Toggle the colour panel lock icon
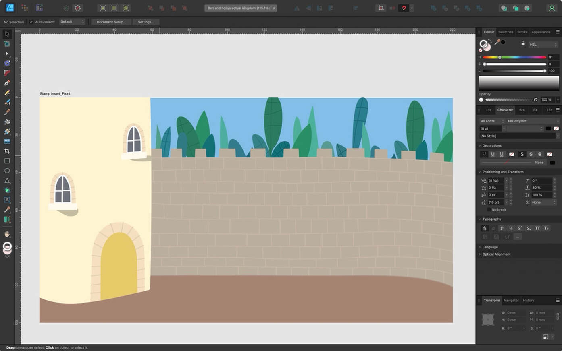Viewport: 562px width, 351px height. (x=523, y=43)
